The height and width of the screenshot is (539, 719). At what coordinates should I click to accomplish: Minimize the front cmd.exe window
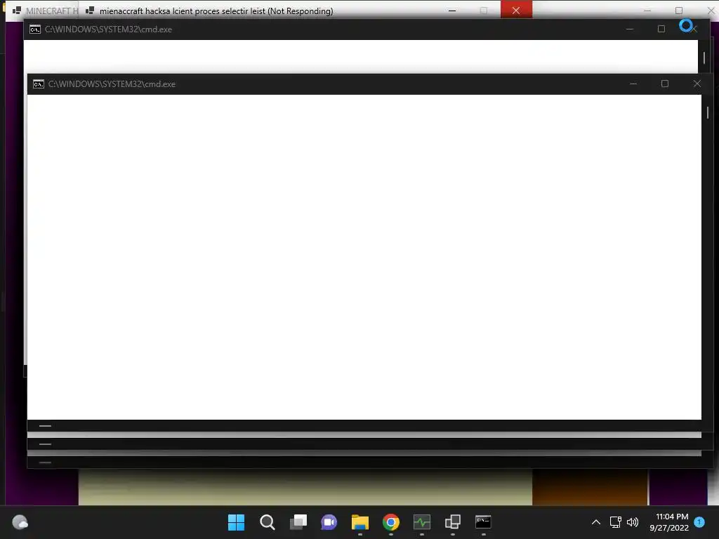click(x=633, y=84)
